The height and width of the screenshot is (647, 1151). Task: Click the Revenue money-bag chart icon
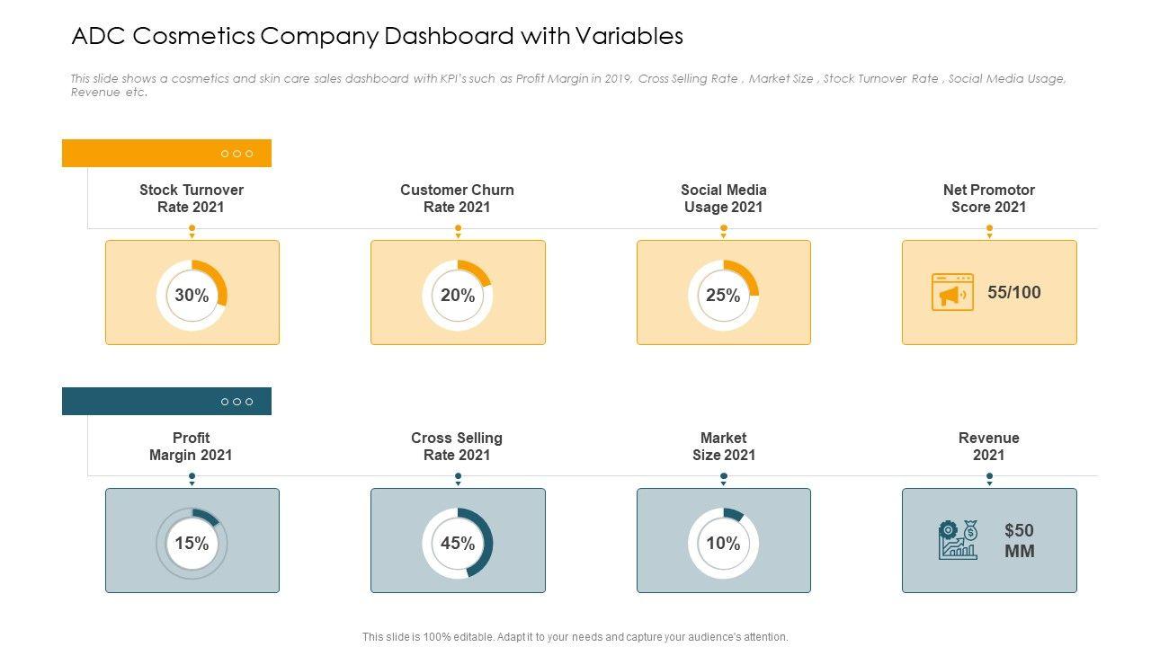point(958,540)
